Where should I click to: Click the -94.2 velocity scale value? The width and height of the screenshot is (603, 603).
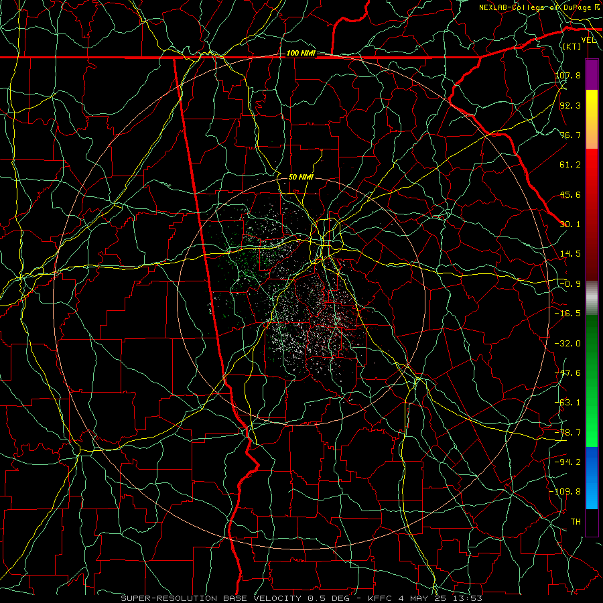coord(567,462)
